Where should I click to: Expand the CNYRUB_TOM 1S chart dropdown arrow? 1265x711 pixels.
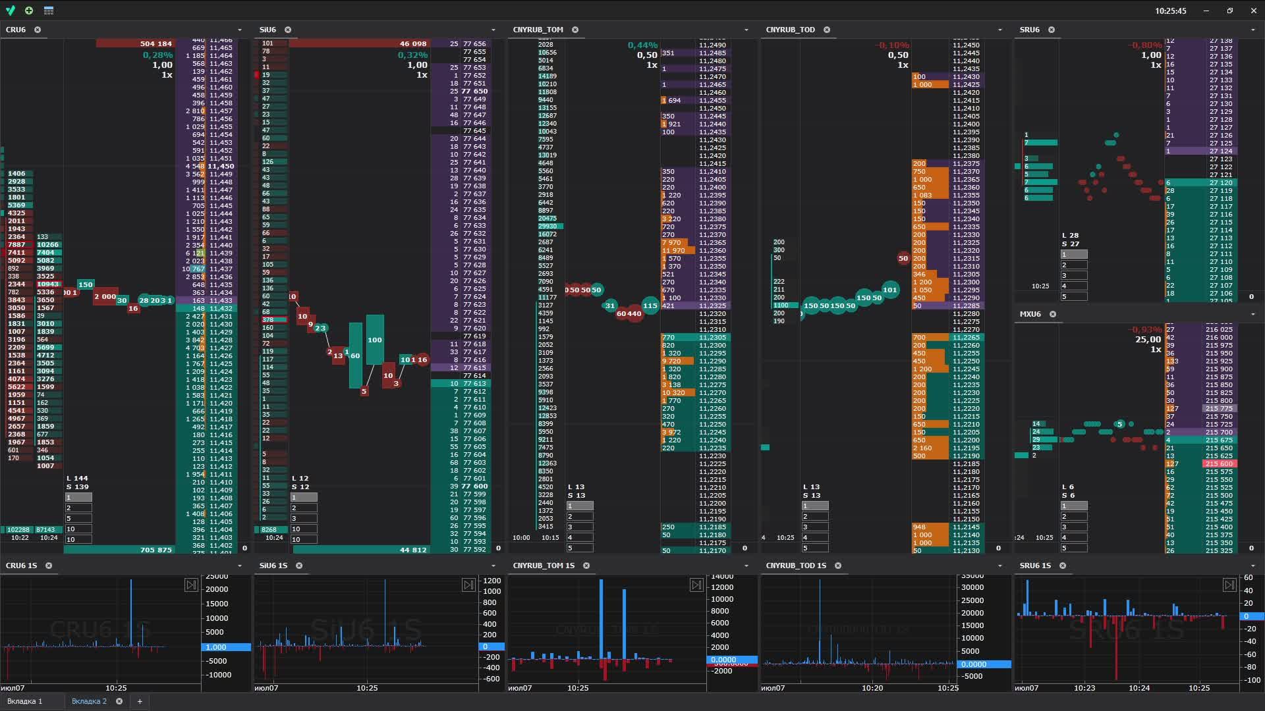(x=746, y=566)
